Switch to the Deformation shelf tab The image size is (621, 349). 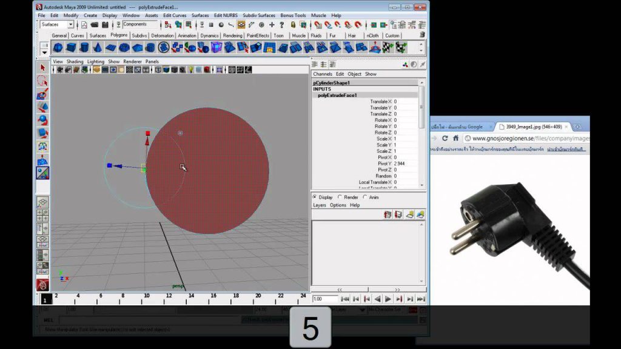163,36
